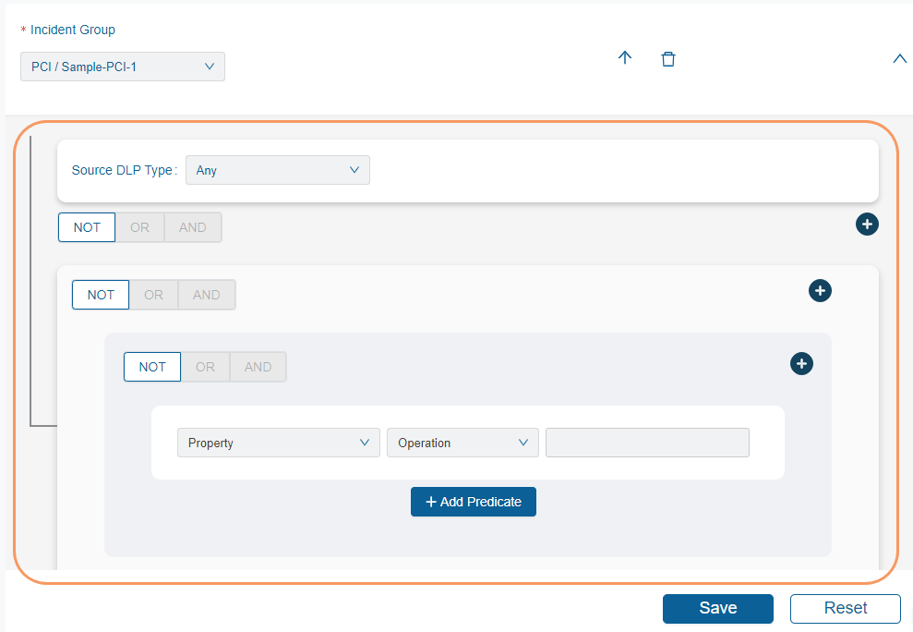Select AND in the outermost operator row

pyautogui.click(x=193, y=227)
